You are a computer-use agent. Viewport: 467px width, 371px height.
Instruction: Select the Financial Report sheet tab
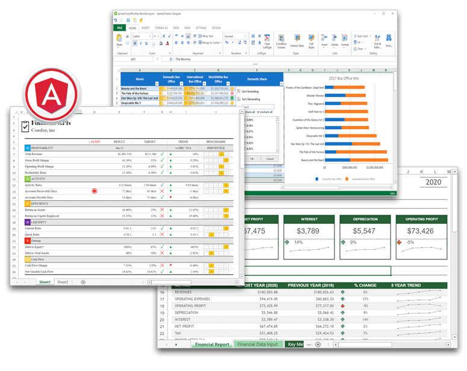[x=212, y=344]
